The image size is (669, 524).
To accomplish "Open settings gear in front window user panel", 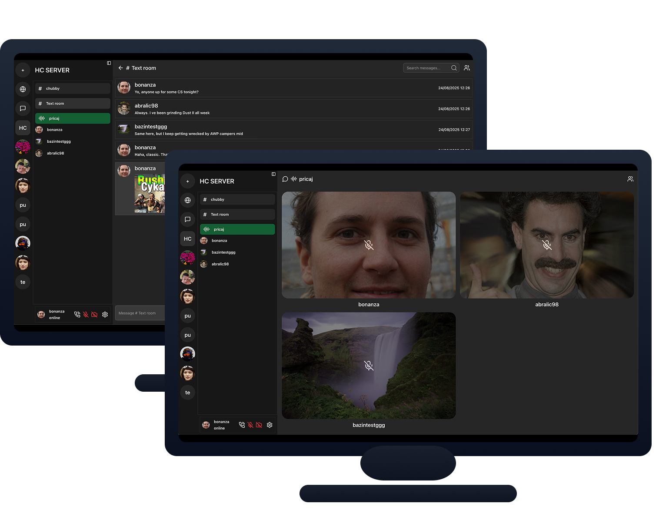I will point(270,425).
